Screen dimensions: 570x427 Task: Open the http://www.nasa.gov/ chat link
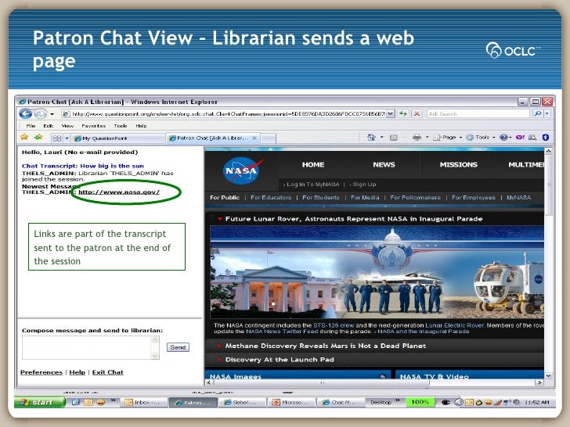[119, 192]
